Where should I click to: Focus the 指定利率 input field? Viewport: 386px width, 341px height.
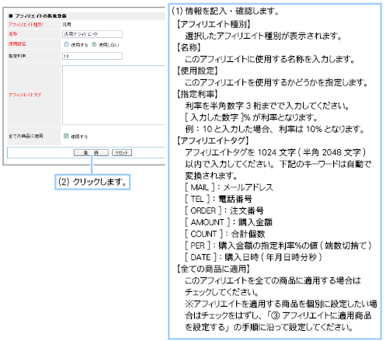coord(92,56)
